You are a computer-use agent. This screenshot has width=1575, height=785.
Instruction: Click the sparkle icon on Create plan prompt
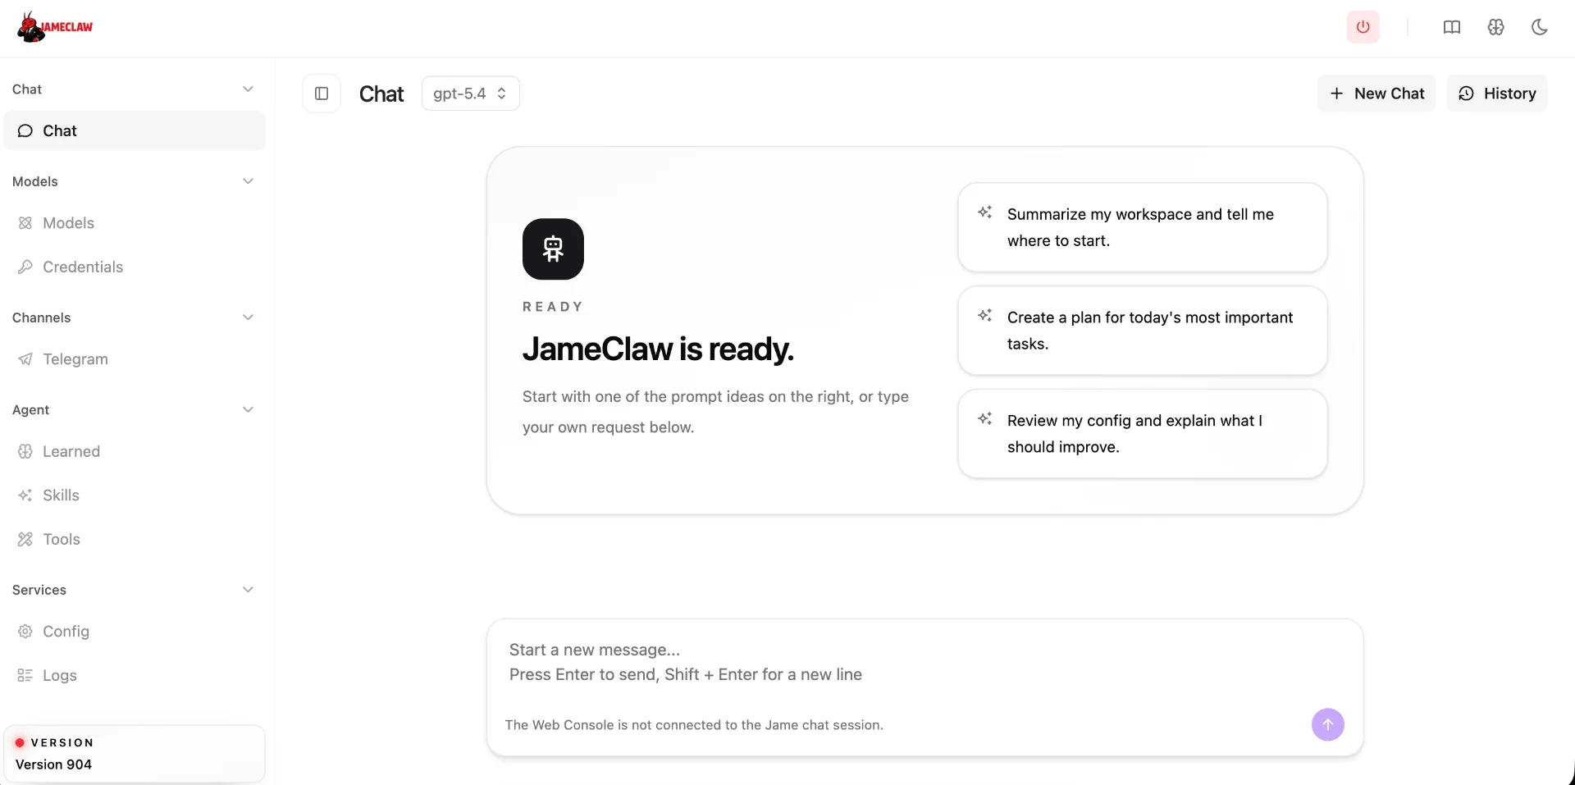click(985, 316)
